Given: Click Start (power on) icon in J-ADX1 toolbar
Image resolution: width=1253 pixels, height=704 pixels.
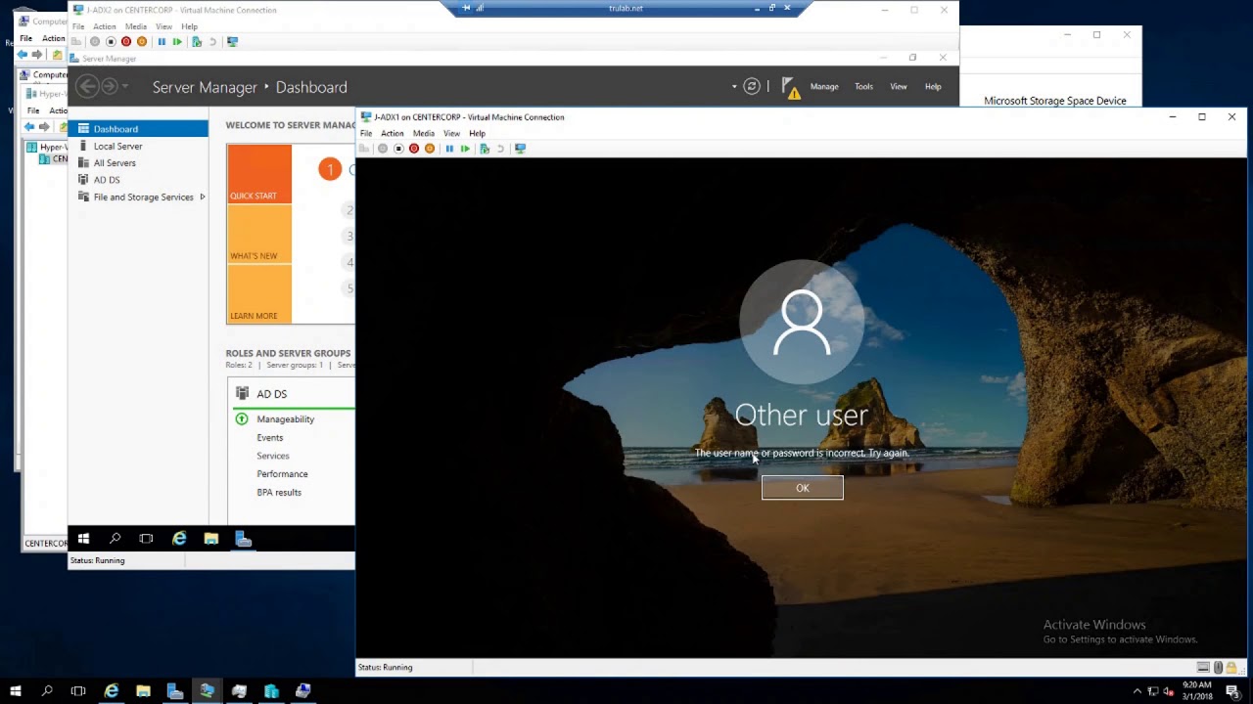Looking at the screenshot, I should click(383, 149).
